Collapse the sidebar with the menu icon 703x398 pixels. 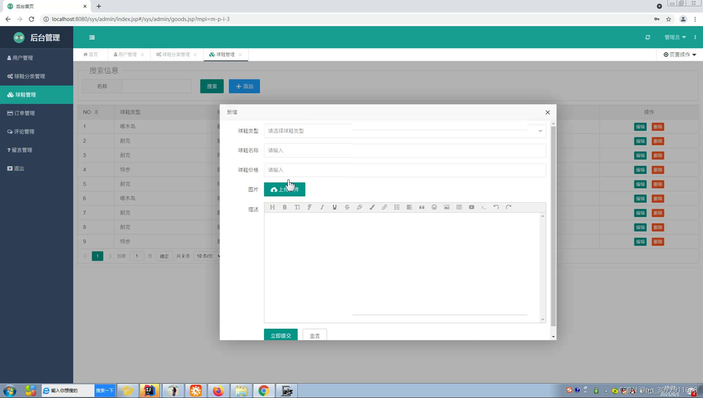tap(92, 37)
